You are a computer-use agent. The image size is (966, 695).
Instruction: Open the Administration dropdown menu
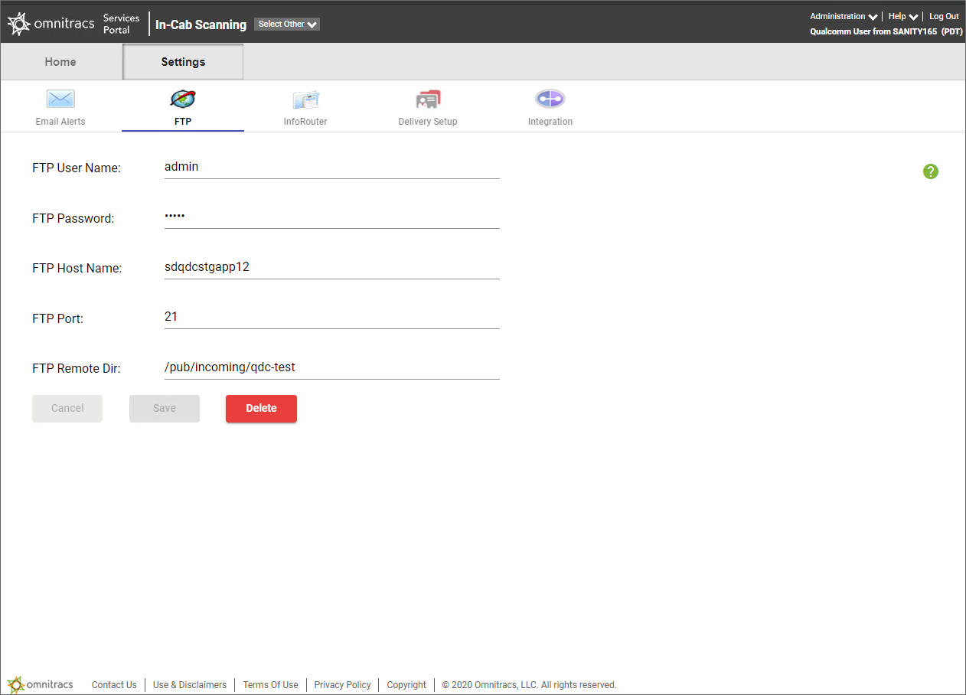point(843,16)
